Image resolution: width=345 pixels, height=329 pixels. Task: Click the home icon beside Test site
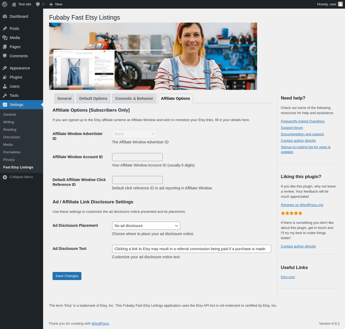click(14, 4)
